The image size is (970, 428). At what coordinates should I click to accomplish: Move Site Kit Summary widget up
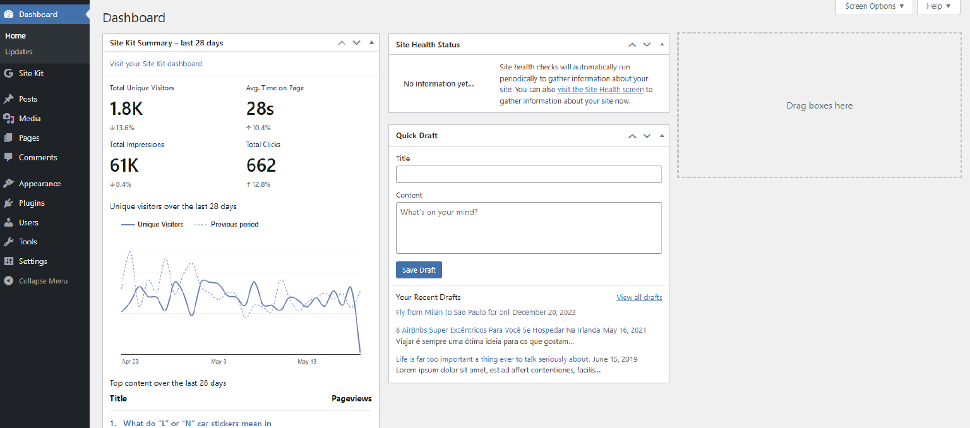(342, 43)
